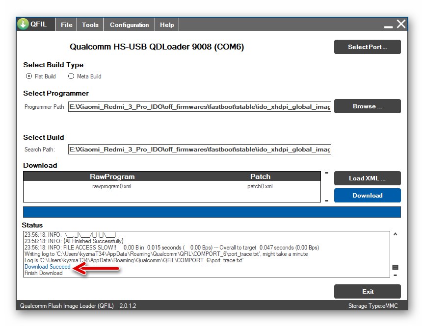Click the blue download progress bar
The width and height of the screenshot is (424, 326).
[212, 212]
